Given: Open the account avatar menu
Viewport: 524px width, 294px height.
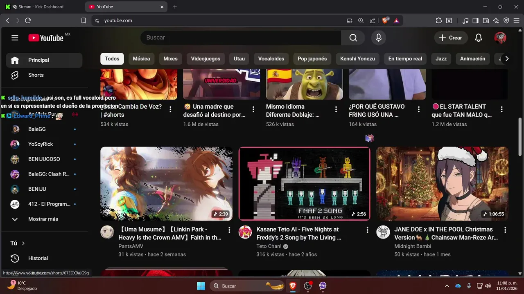Looking at the screenshot, I should pos(500,38).
